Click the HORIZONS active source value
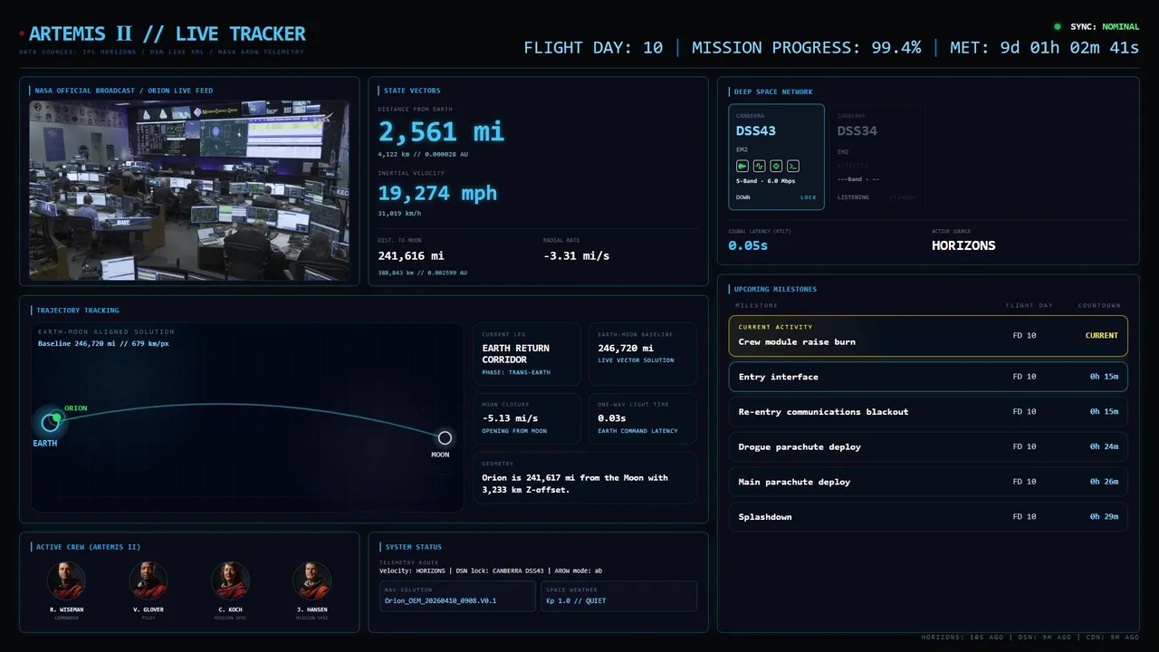Image resolution: width=1159 pixels, height=652 pixels. click(963, 245)
